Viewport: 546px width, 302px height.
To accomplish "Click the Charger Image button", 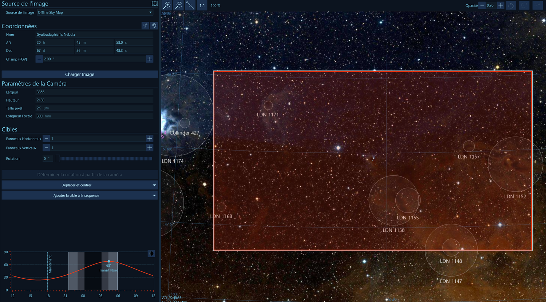I will 80,74.
